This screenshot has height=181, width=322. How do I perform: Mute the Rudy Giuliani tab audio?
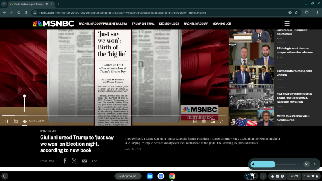tap(47, 4)
